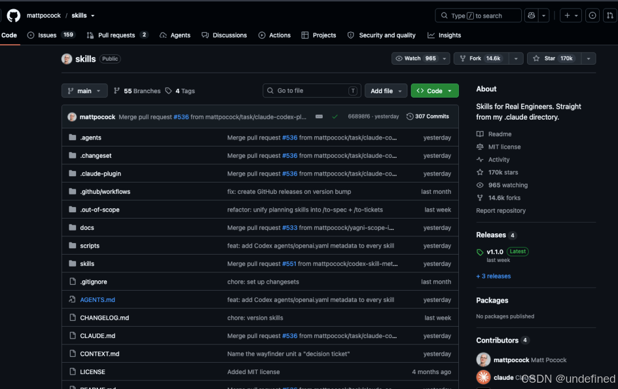Image resolution: width=618 pixels, height=389 pixels.
Task: Open the scripts folder
Action: (90, 246)
